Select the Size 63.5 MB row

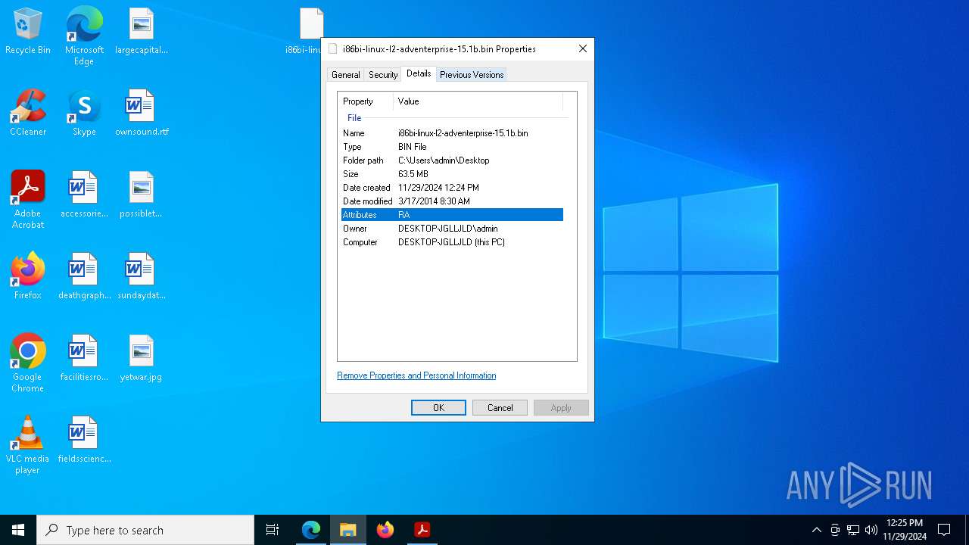(452, 174)
